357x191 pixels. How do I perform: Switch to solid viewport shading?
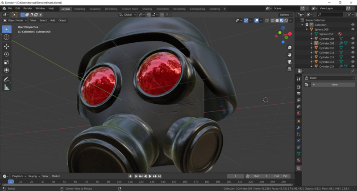[x=277, y=20]
